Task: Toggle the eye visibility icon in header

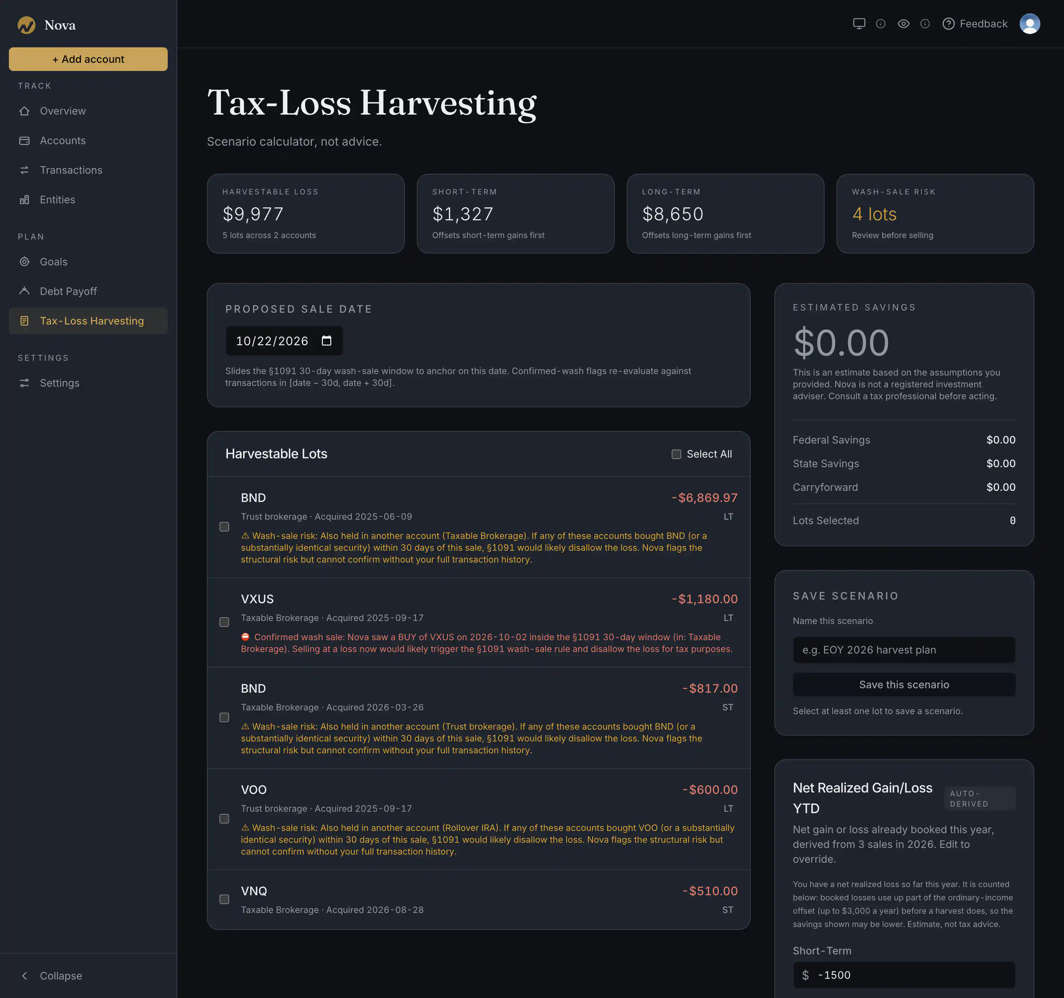Action: pyautogui.click(x=903, y=24)
